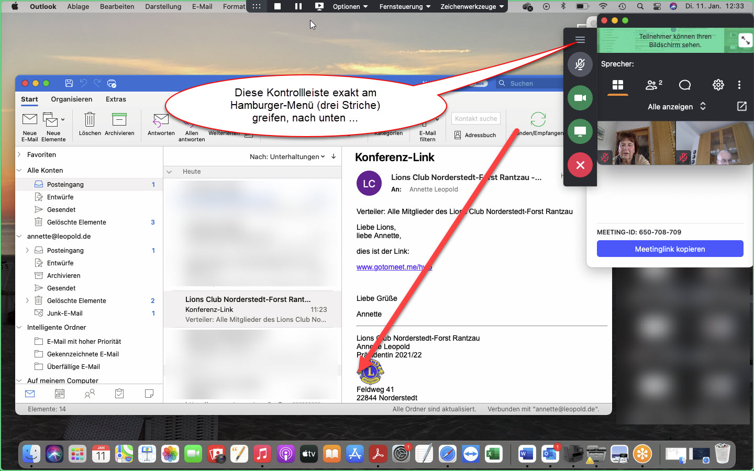
Task: Click the Archivieren icon in Outlook ribbon
Action: [x=119, y=125]
